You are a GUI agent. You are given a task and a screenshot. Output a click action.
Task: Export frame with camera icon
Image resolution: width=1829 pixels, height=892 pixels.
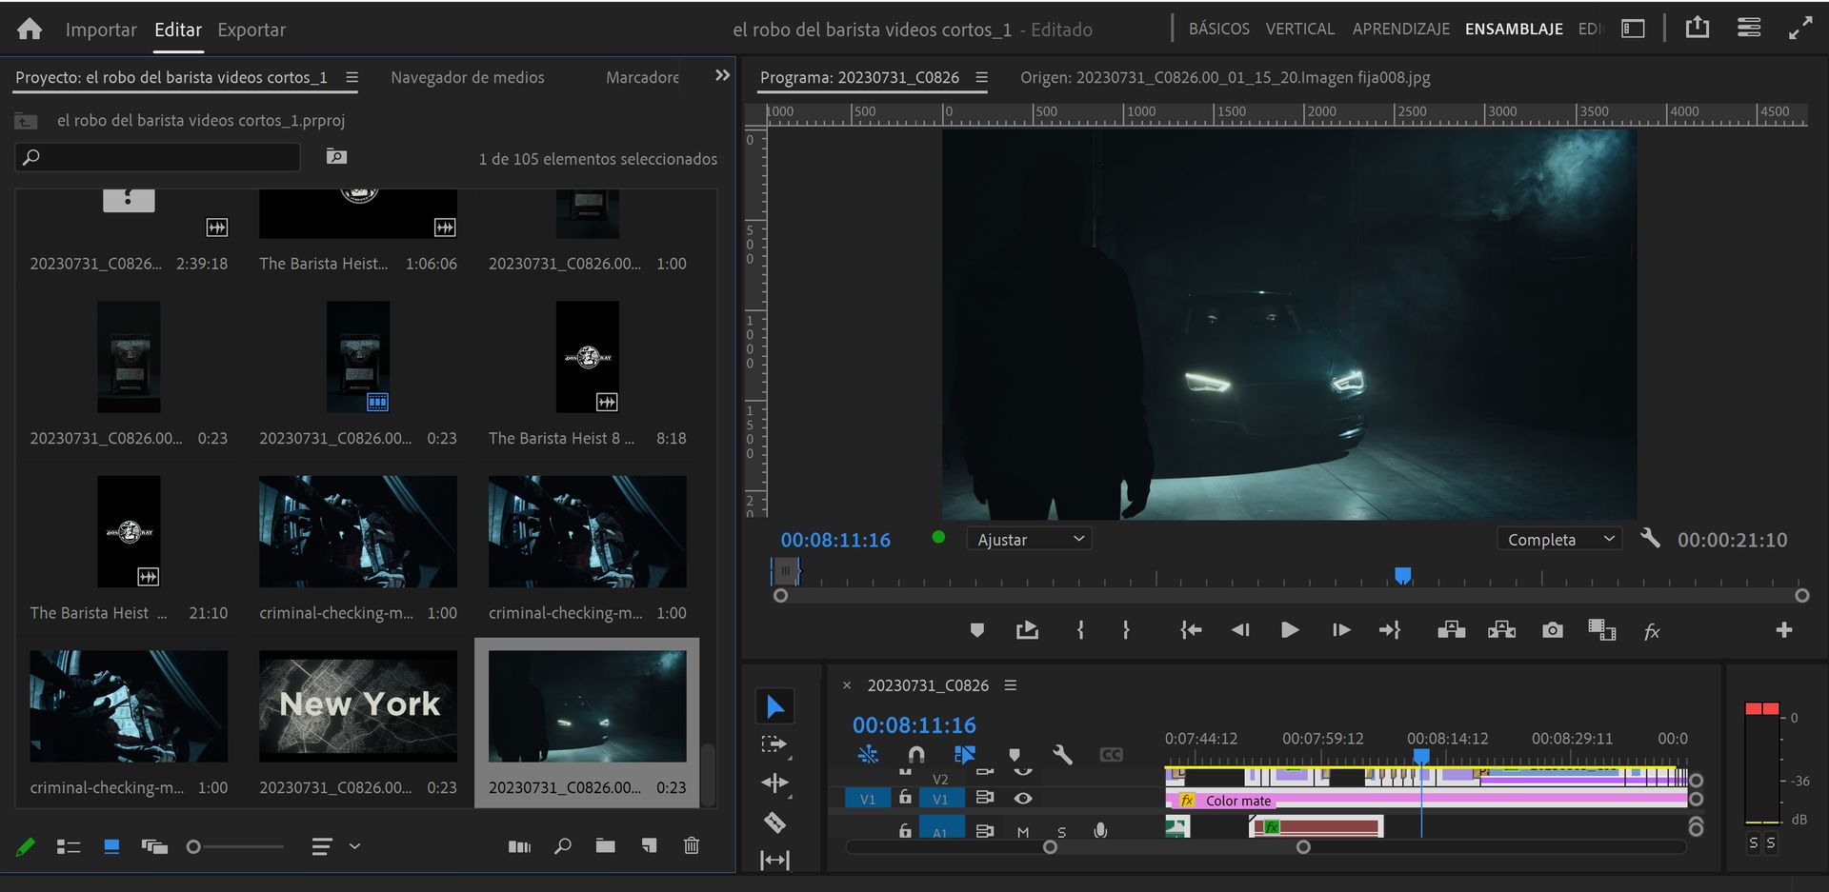pos(1553,630)
